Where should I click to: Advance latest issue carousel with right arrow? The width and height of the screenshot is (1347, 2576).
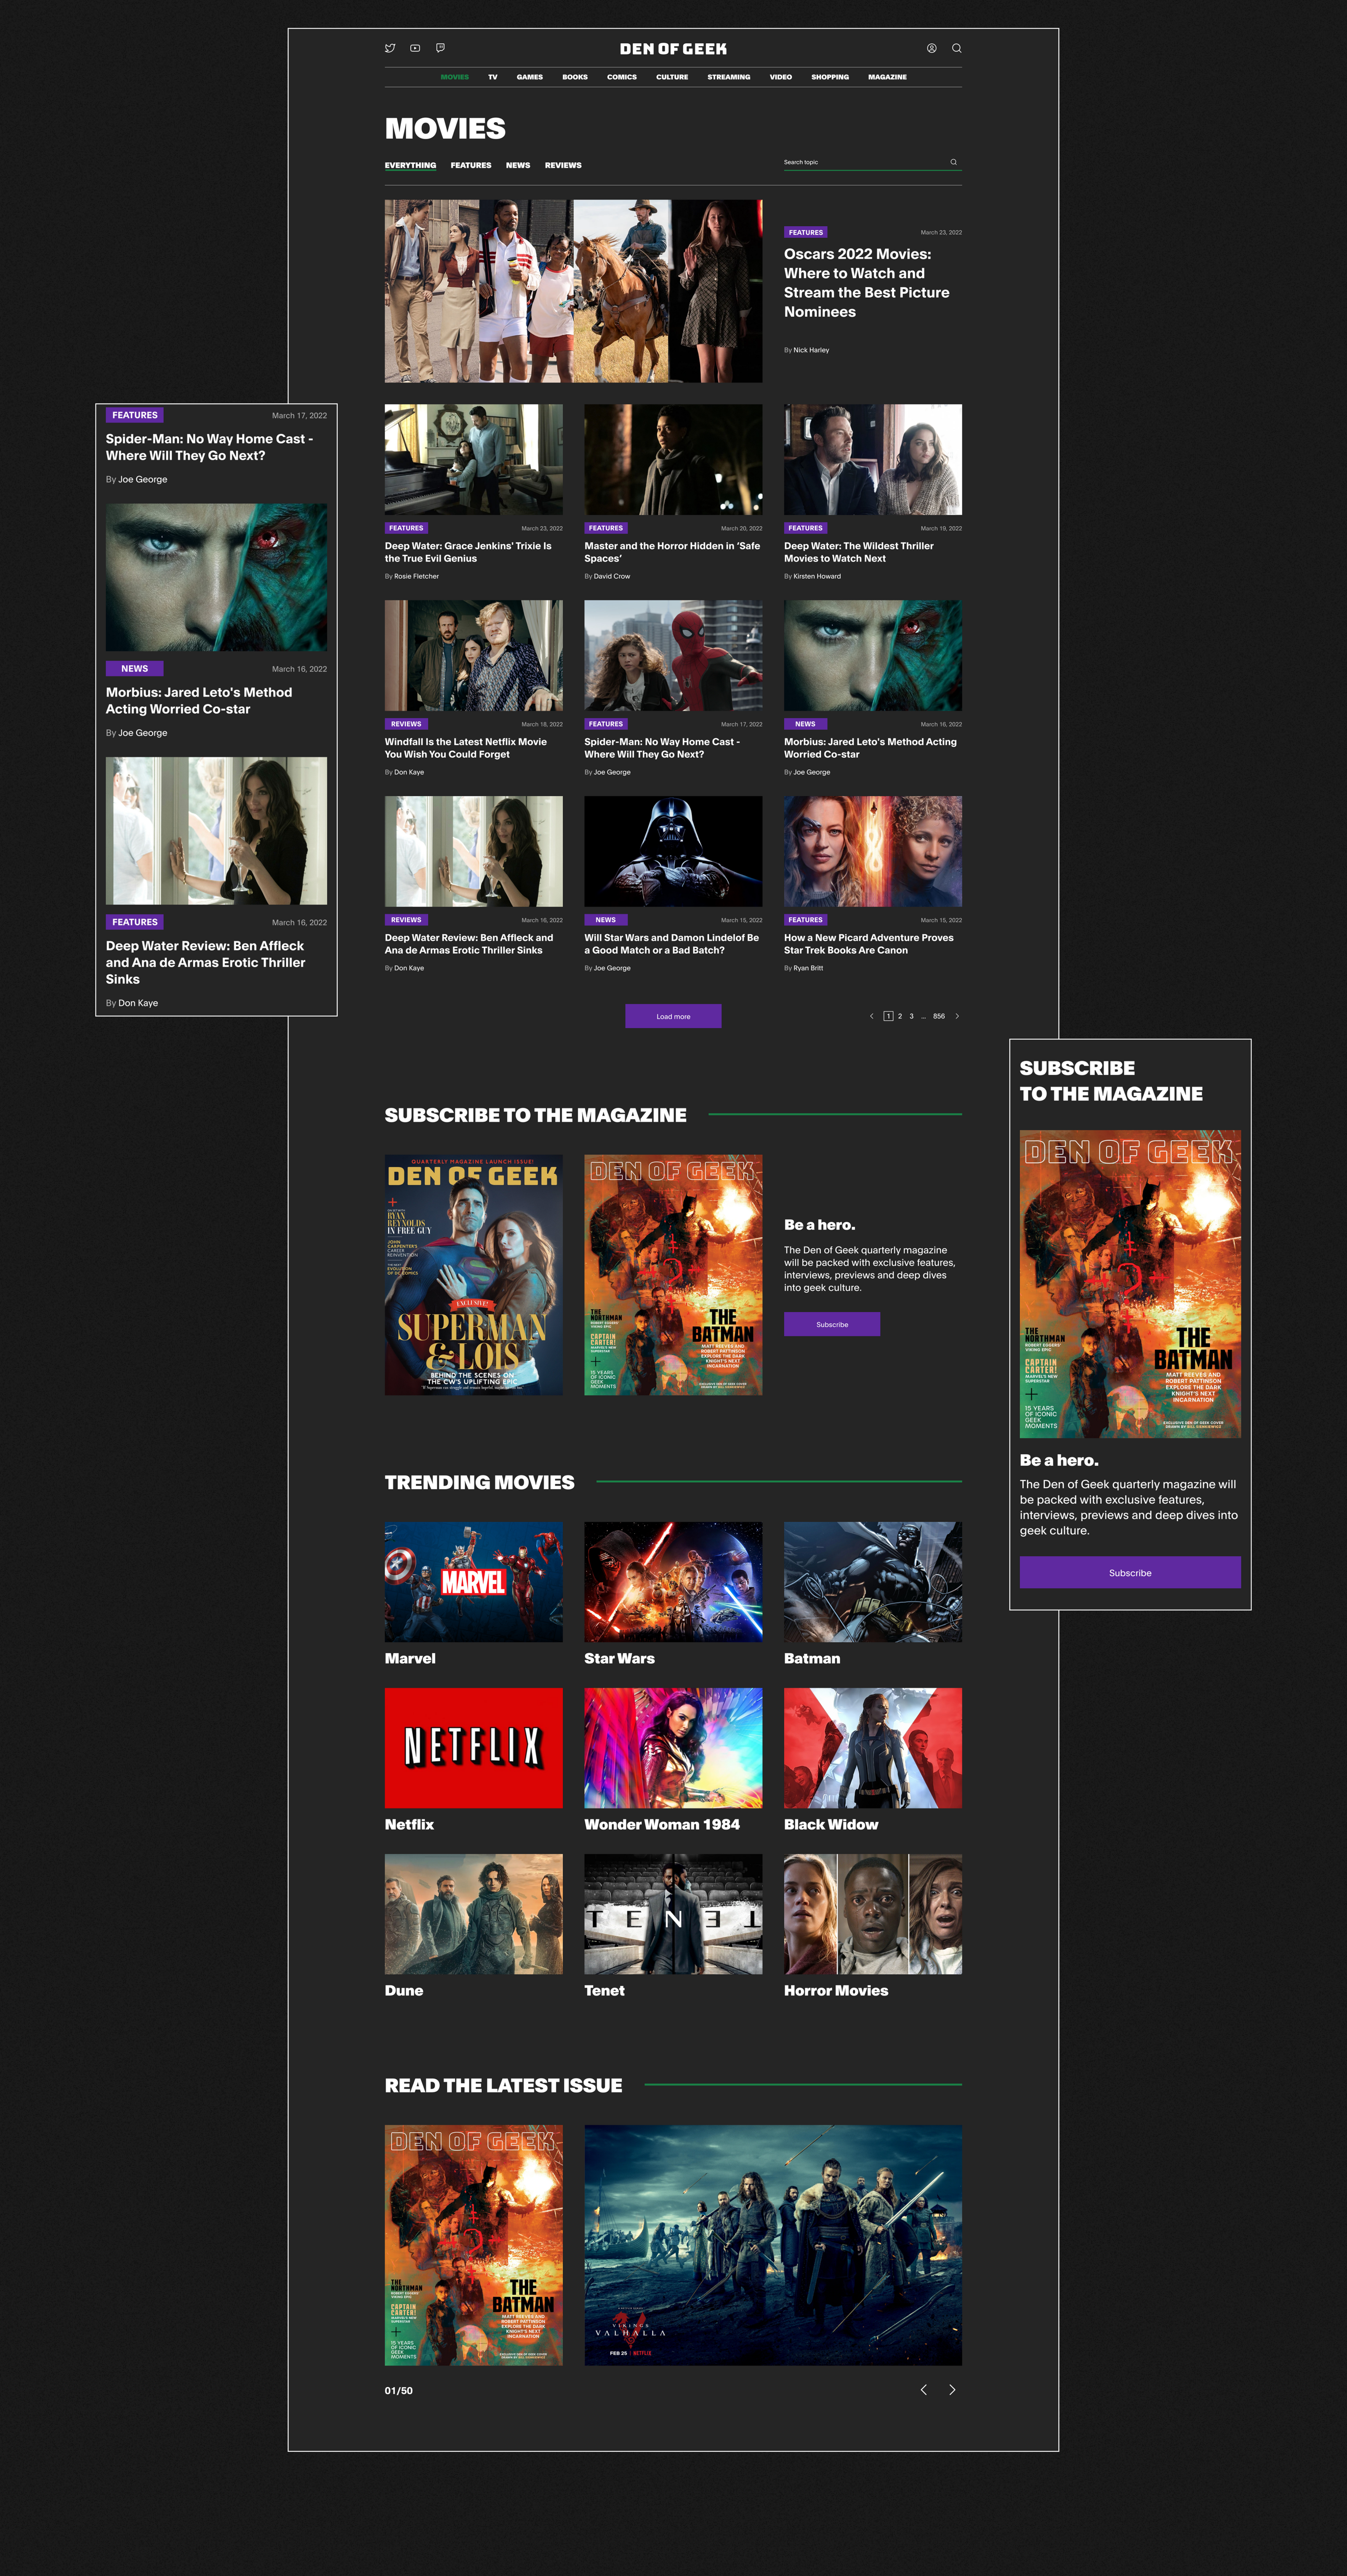tap(951, 2389)
